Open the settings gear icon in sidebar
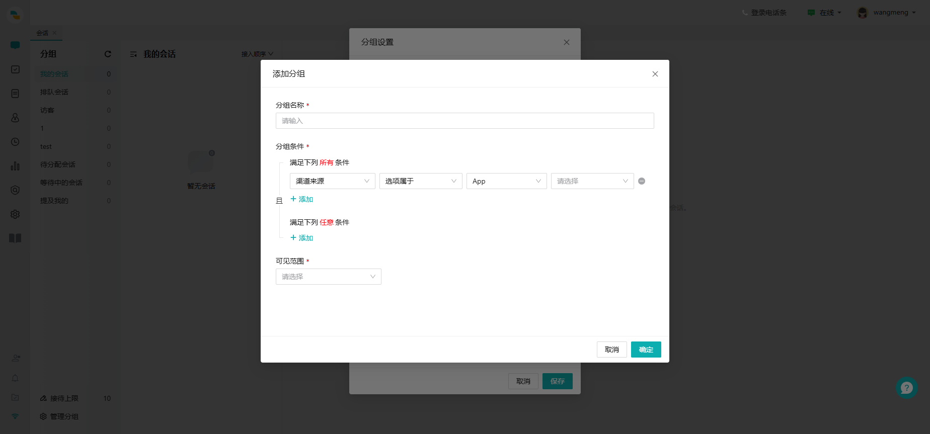Viewport: 930px width, 434px height. tap(15, 214)
